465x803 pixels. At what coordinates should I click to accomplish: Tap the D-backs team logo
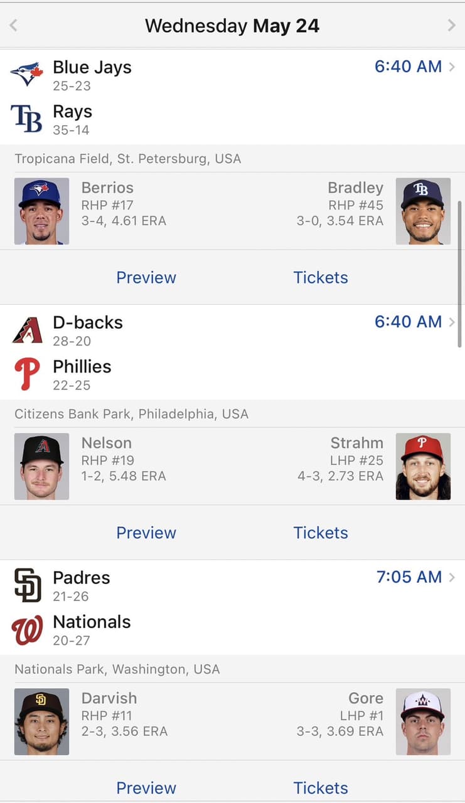(27, 330)
